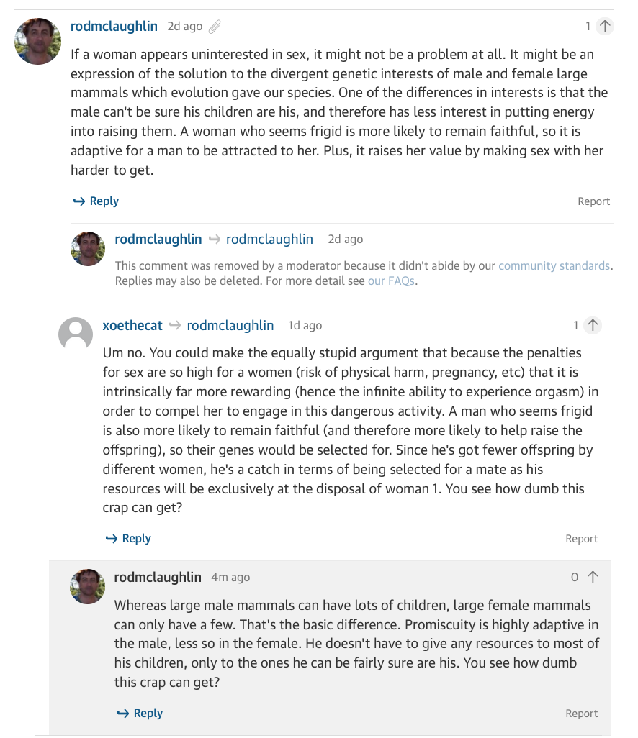
Task: Click xoethecat's grey default avatar
Action: point(76,334)
